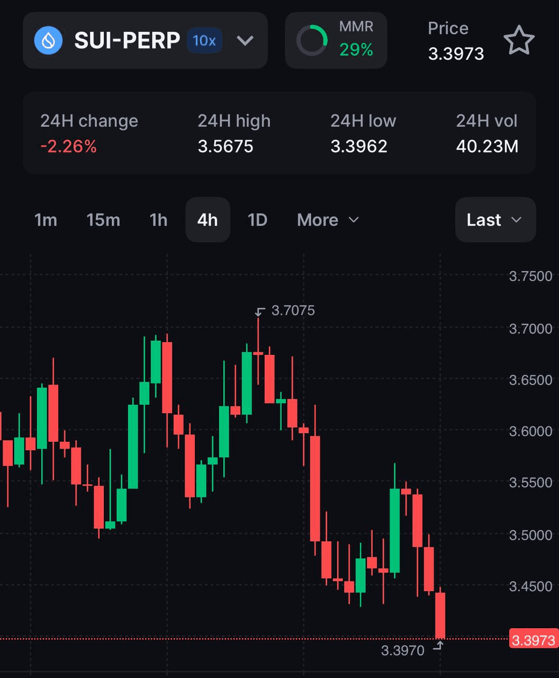Click the blue SUI droplet logo

(x=48, y=41)
